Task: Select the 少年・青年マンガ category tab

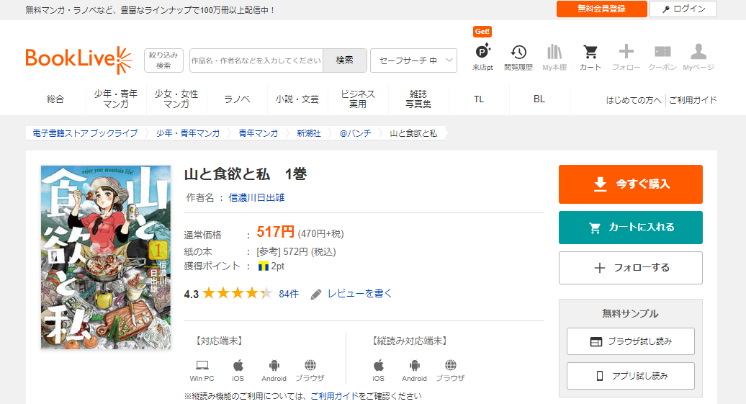Action: click(116, 99)
